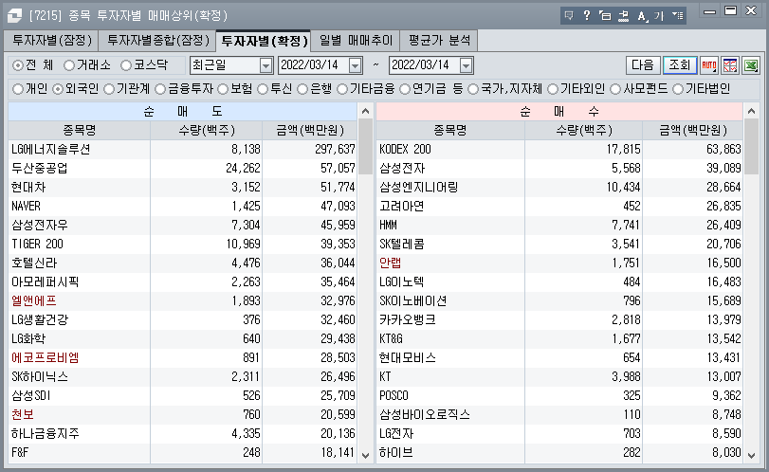Select the red 에코프로비엠 stock name
This screenshot has height=472, width=769.
pos(46,358)
